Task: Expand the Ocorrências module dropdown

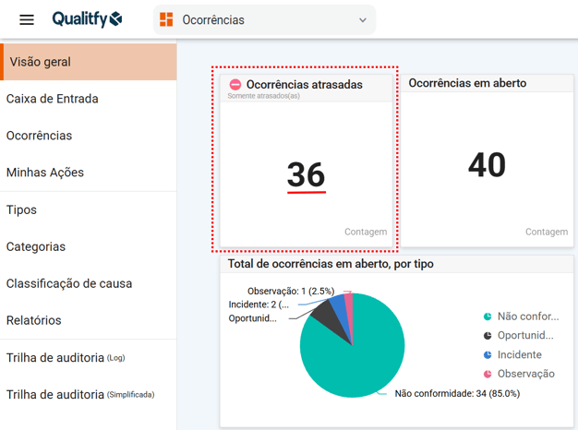Action: [x=264, y=19]
